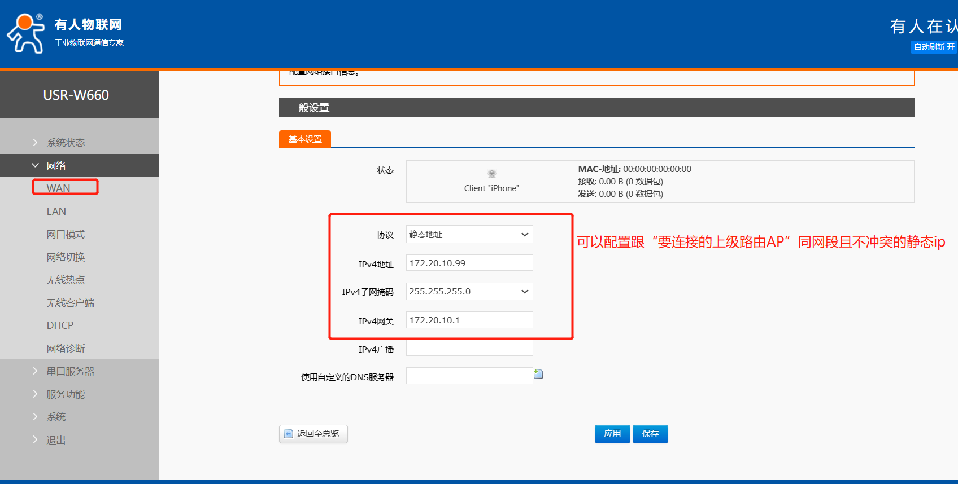
Task: Click the IPv4 address input field
Action: pyautogui.click(x=469, y=263)
